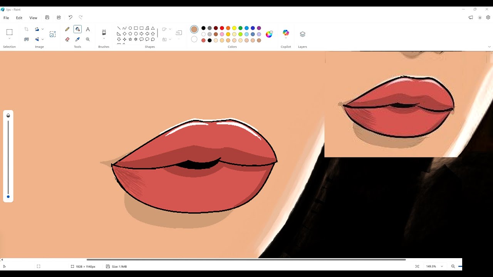Image resolution: width=493 pixels, height=277 pixels.
Task: Open the File menu
Action: coord(6,18)
